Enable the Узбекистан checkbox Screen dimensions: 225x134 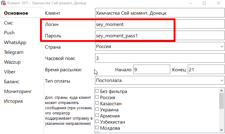click(97, 121)
